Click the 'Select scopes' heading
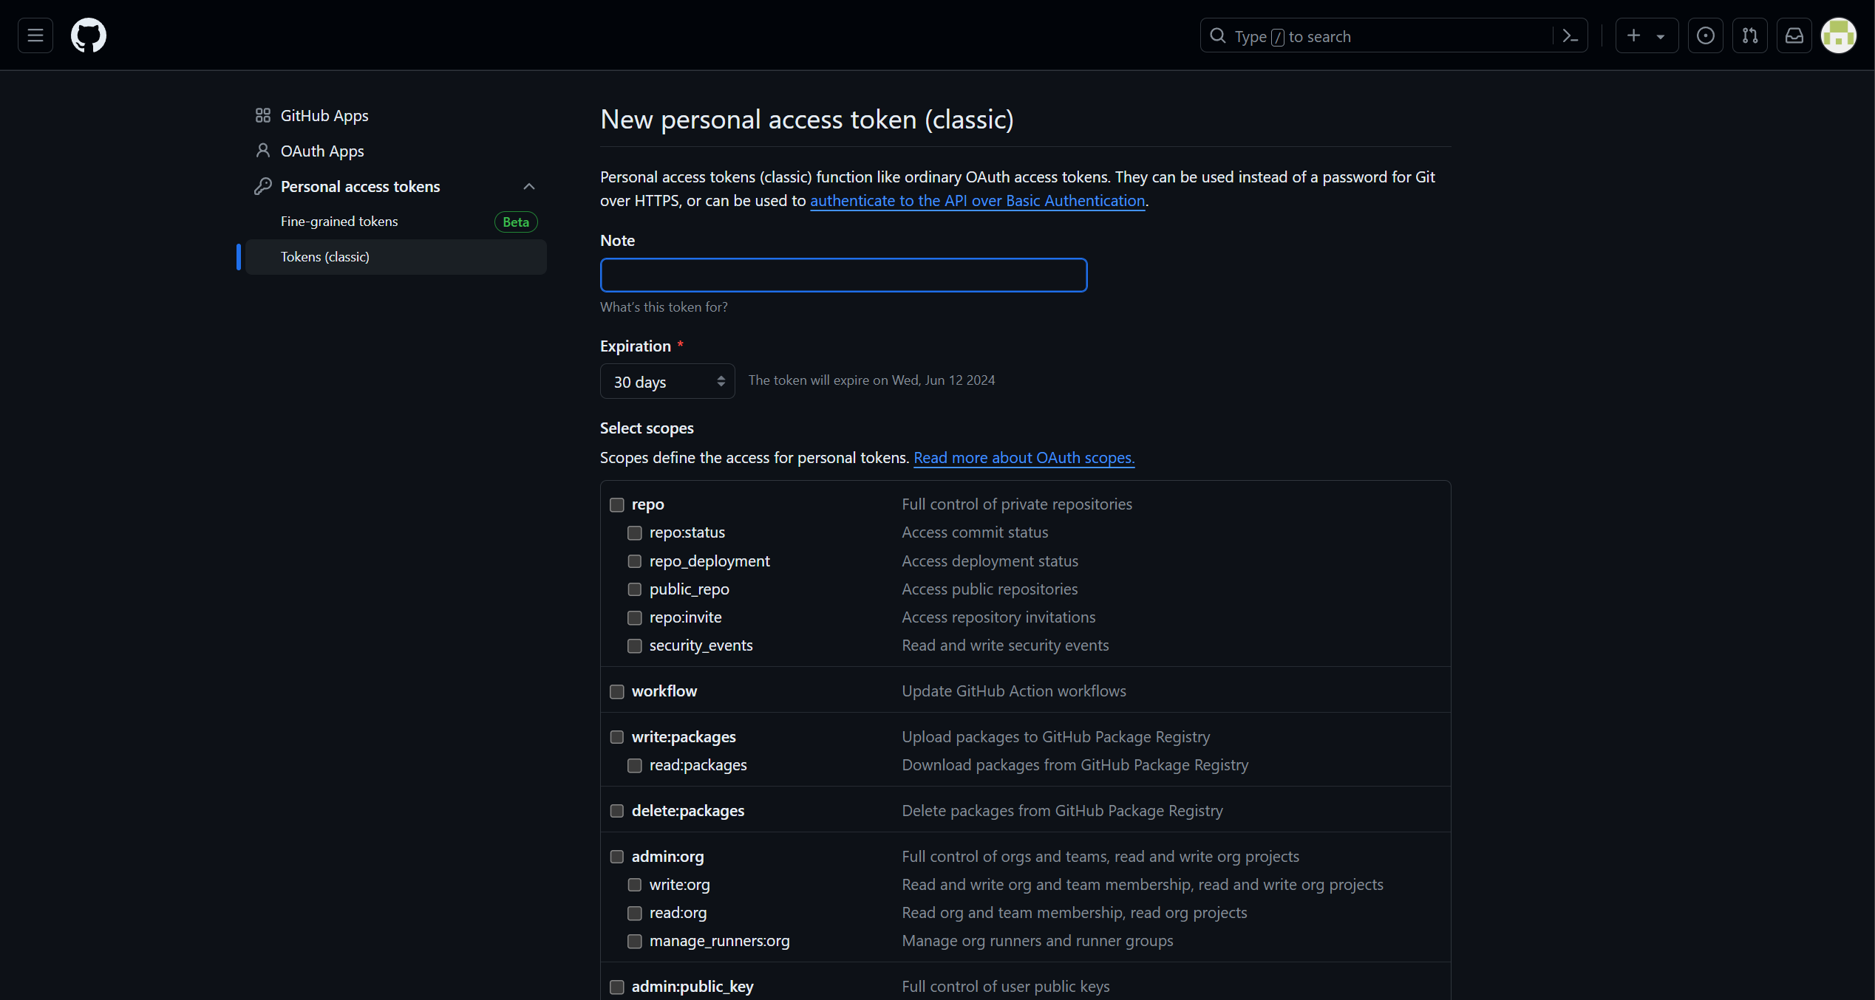This screenshot has width=1875, height=1000. click(x=647, y=428)
